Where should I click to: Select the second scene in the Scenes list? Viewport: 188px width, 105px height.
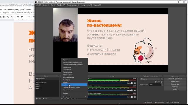47,80
